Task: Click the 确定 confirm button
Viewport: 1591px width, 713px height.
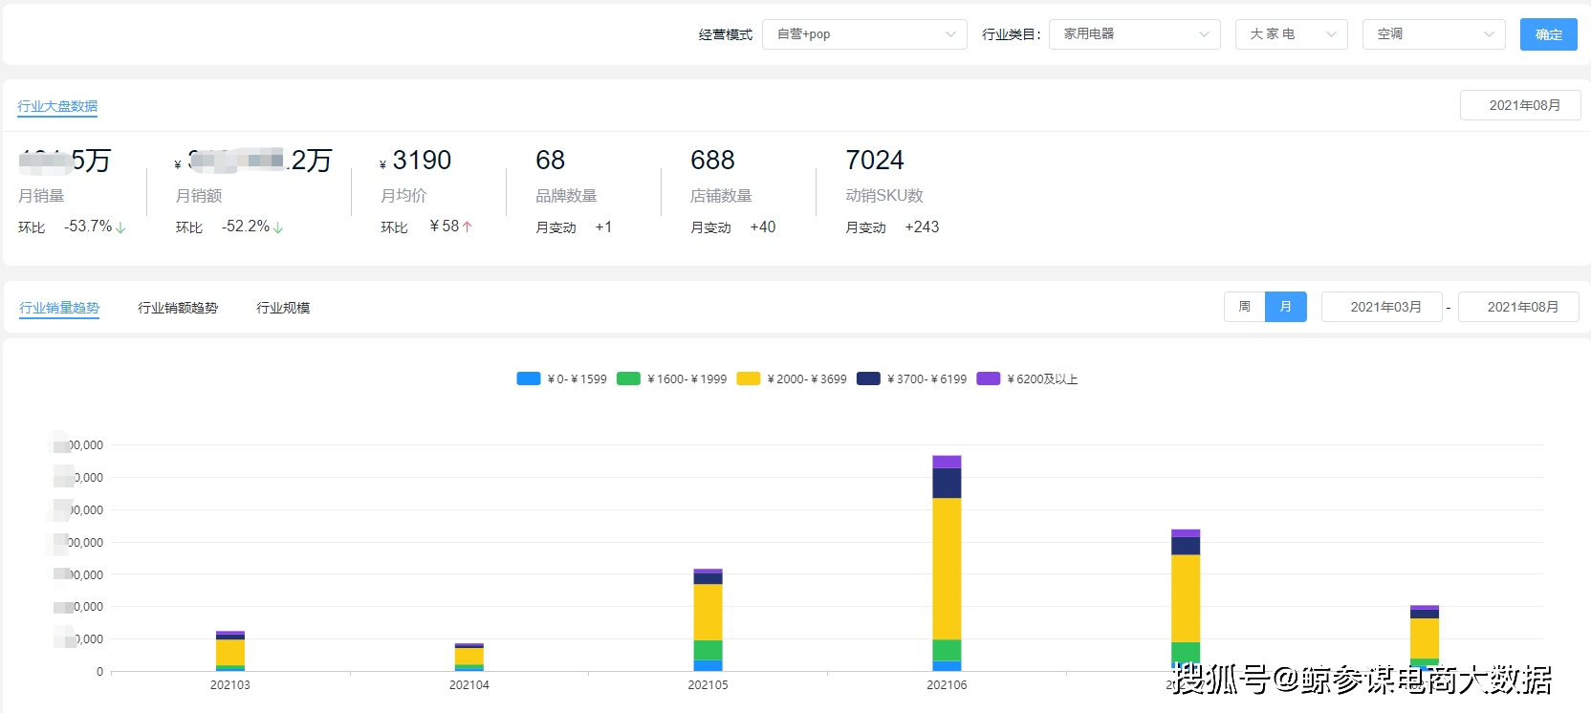Action: pos(1548,34)
